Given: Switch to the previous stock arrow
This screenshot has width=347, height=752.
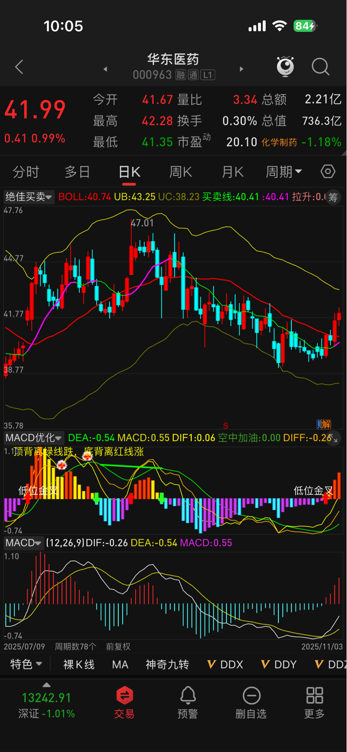Looking at the screenshot, I should point(105,69).
